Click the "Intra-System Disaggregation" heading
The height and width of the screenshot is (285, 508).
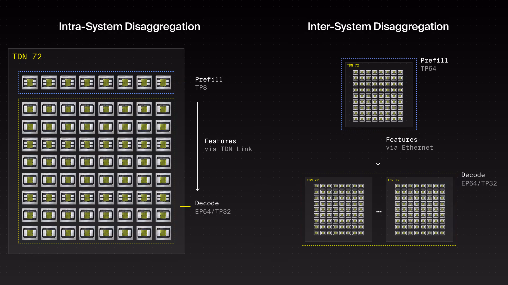129,27
